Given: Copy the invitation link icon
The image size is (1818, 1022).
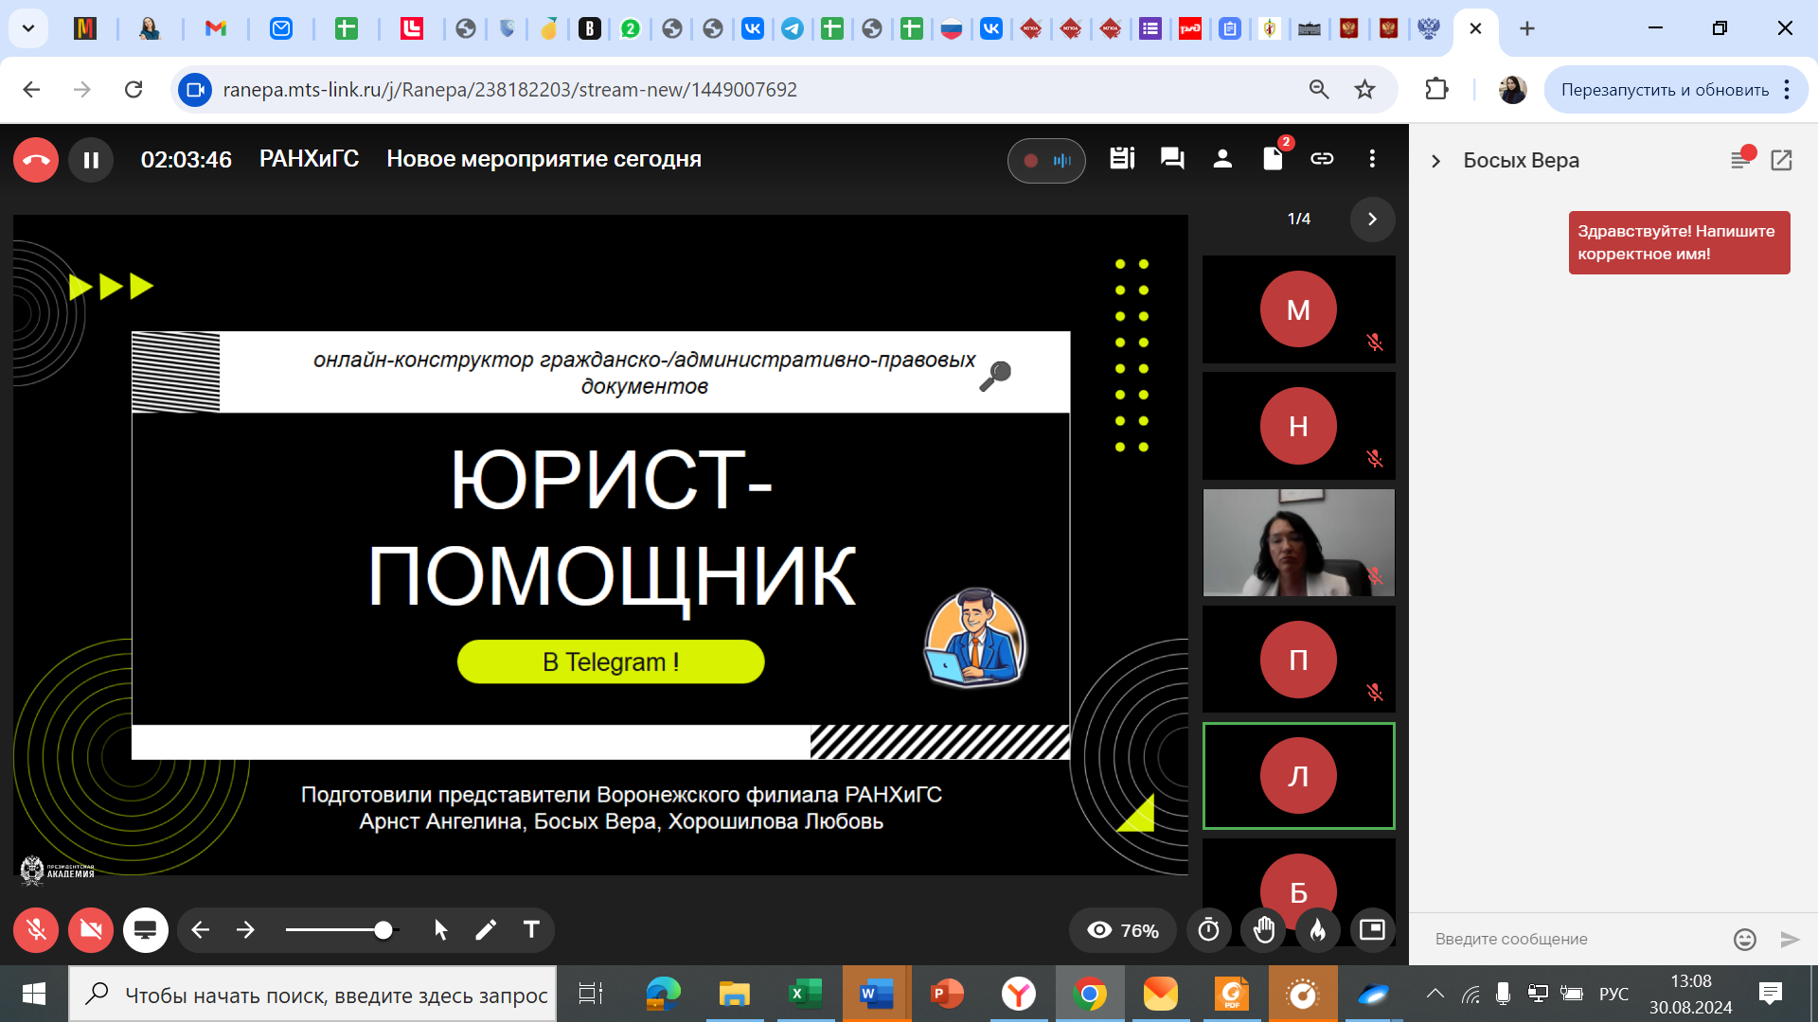Looking at the screenshot, I should click(x=1322, y=159).
